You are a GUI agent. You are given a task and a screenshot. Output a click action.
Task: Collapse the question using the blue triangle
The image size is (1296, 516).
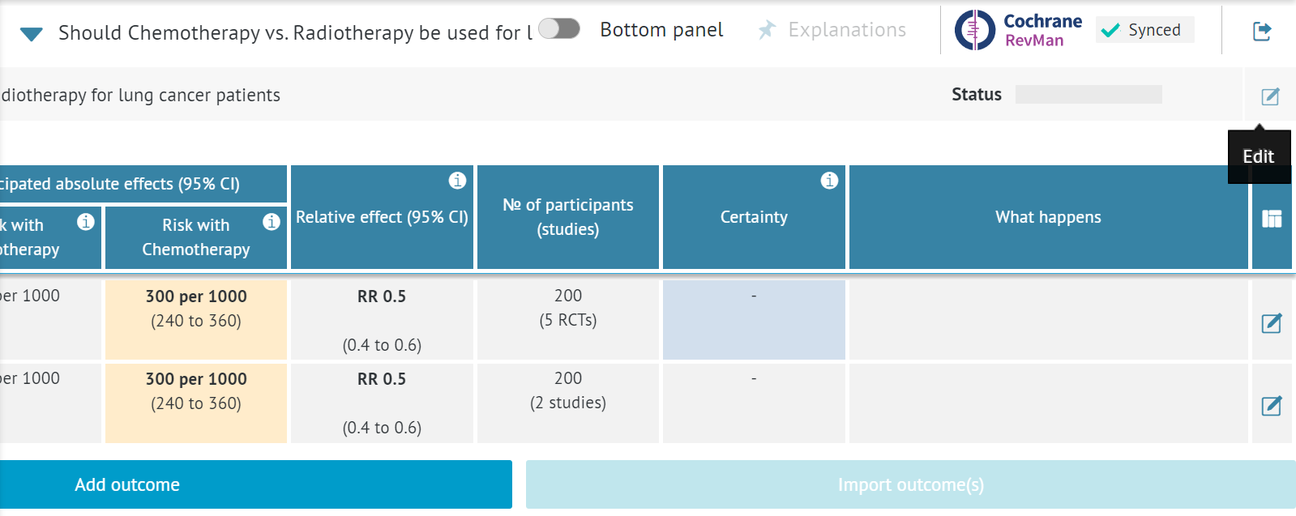click(32, 33)
